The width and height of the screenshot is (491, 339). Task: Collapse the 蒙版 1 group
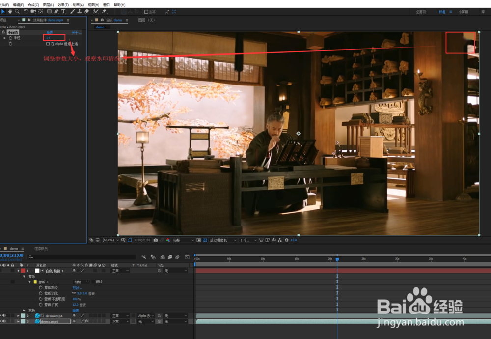click(x=30, y=282)
